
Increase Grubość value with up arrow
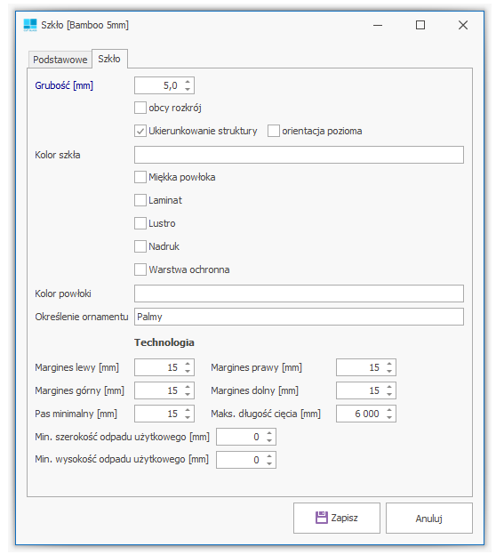tap(188, 82)
